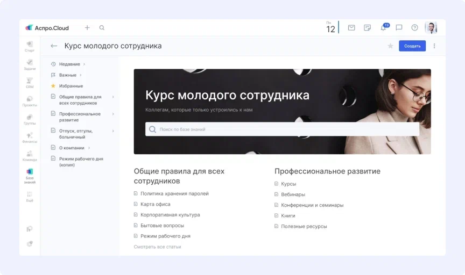
Task: Open О компании tree item
Action: 72,148
